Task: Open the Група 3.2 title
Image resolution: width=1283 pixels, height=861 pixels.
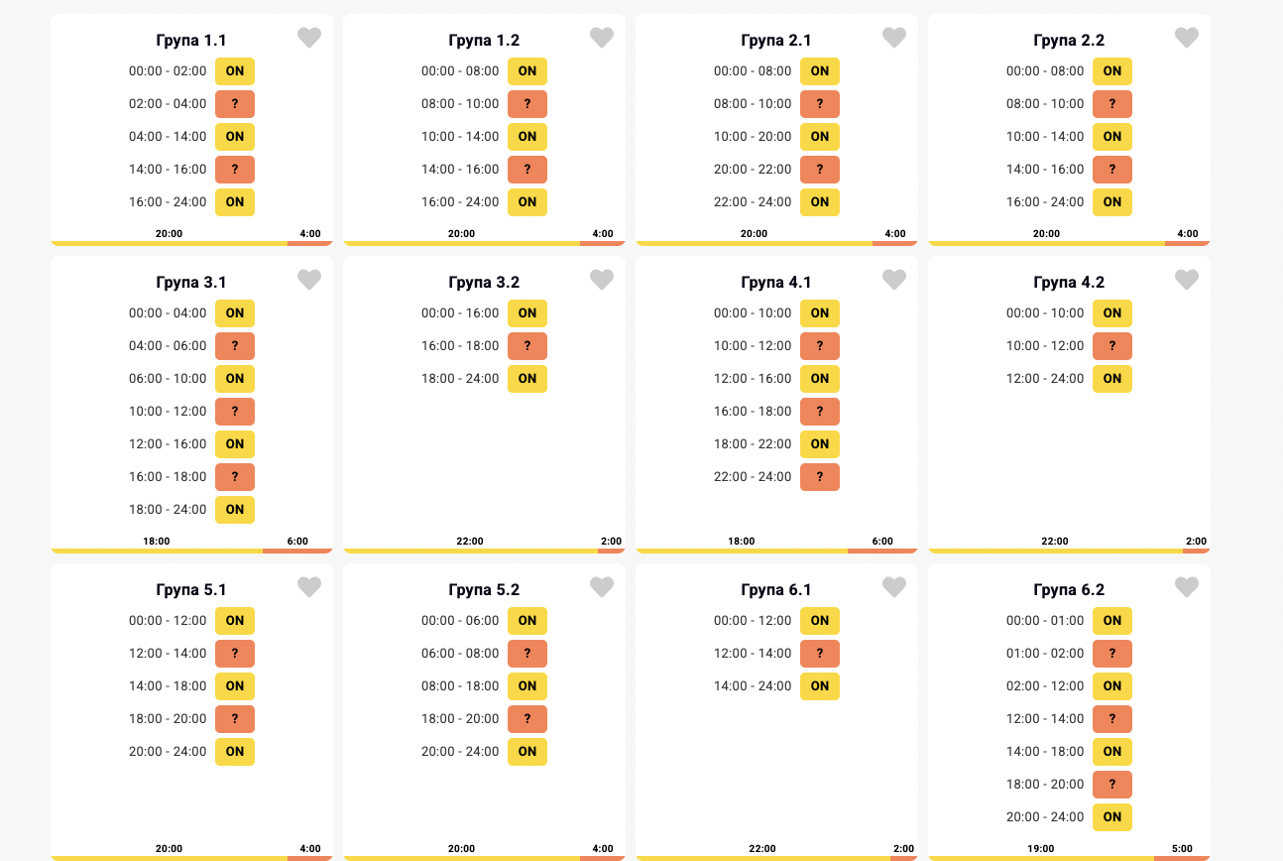Action: [484, 283]
